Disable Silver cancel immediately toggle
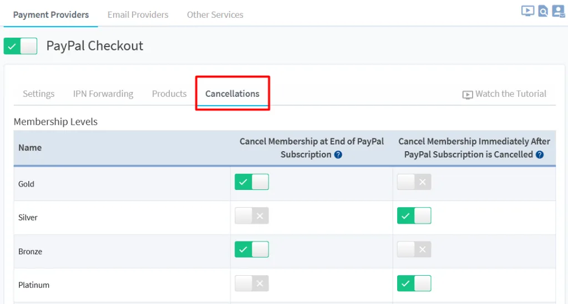Viewport: 568px width, 304px height. [414, 216]
